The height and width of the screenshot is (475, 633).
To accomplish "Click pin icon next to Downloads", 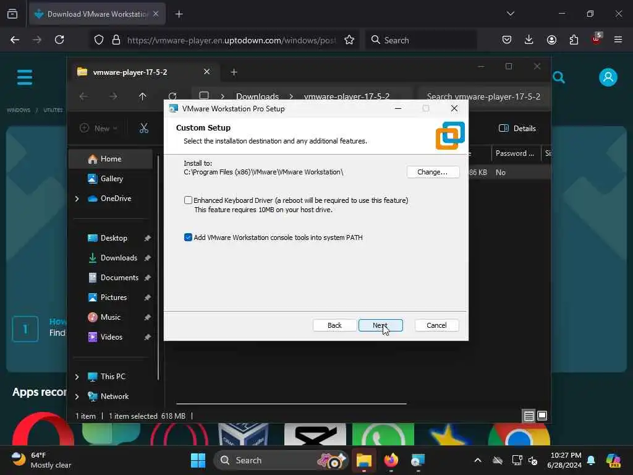I will [147, 258].
